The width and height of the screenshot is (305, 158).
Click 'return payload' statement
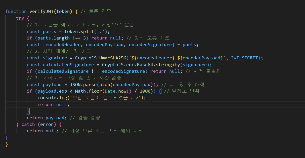coord(46,118)
